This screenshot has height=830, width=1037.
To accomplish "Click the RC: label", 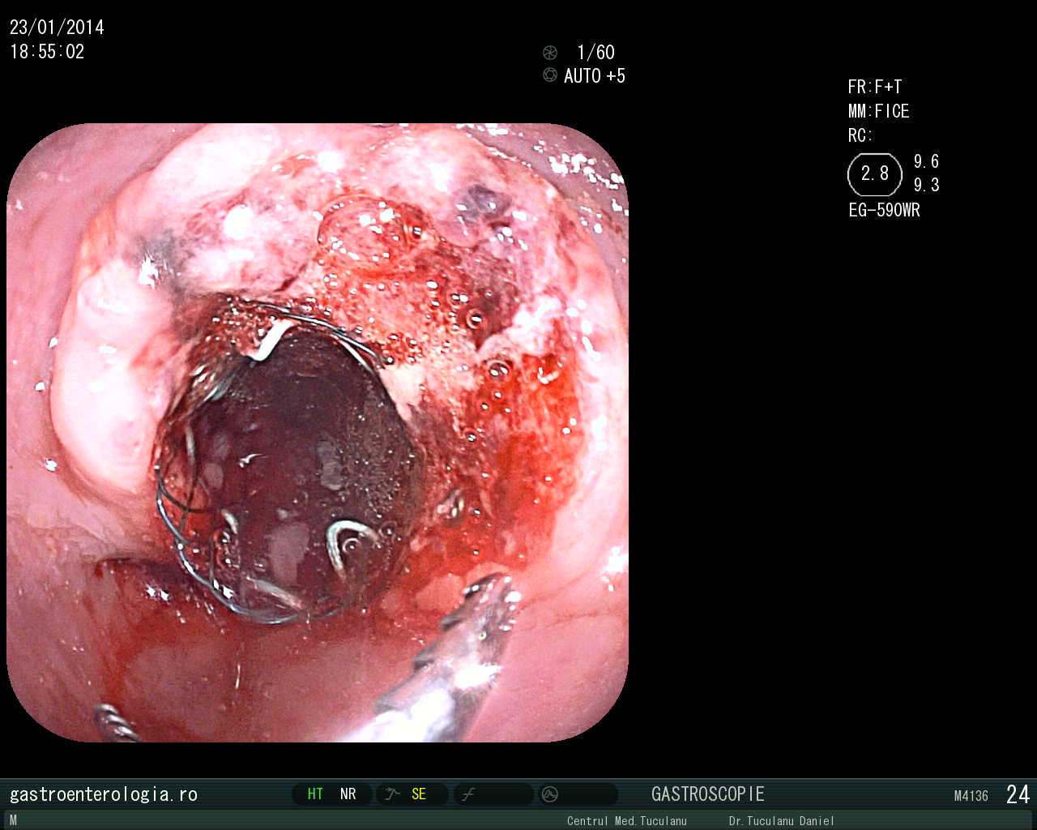I will coord(860,135).
